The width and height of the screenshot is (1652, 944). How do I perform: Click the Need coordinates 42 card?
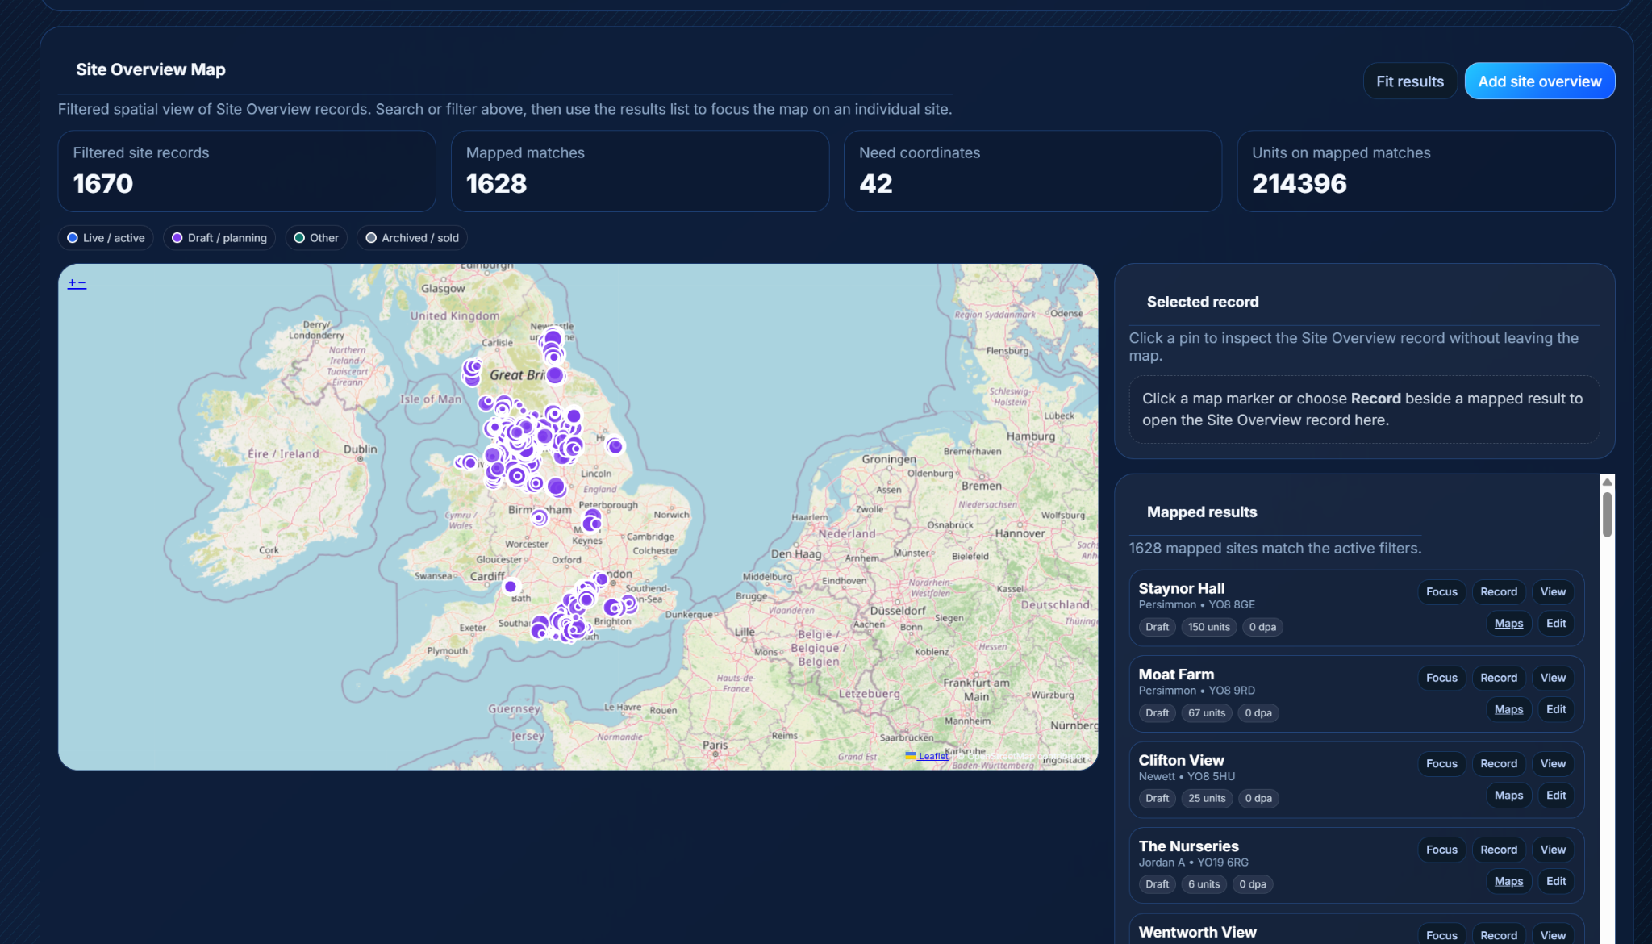(x=1032, y=172)
